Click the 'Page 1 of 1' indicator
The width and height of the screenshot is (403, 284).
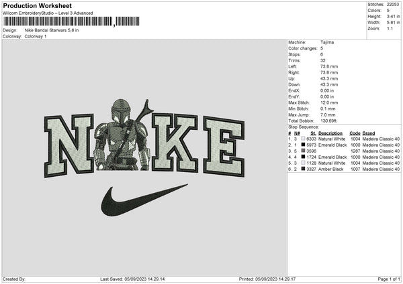point(389,279)
